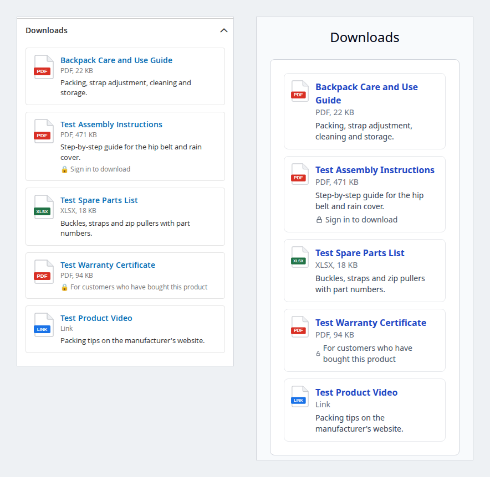Viewport: 490px width, 477px height.
Task: Click the 'PDF, 471 KB' file size text, right panel
Action: tap(337, 182)
